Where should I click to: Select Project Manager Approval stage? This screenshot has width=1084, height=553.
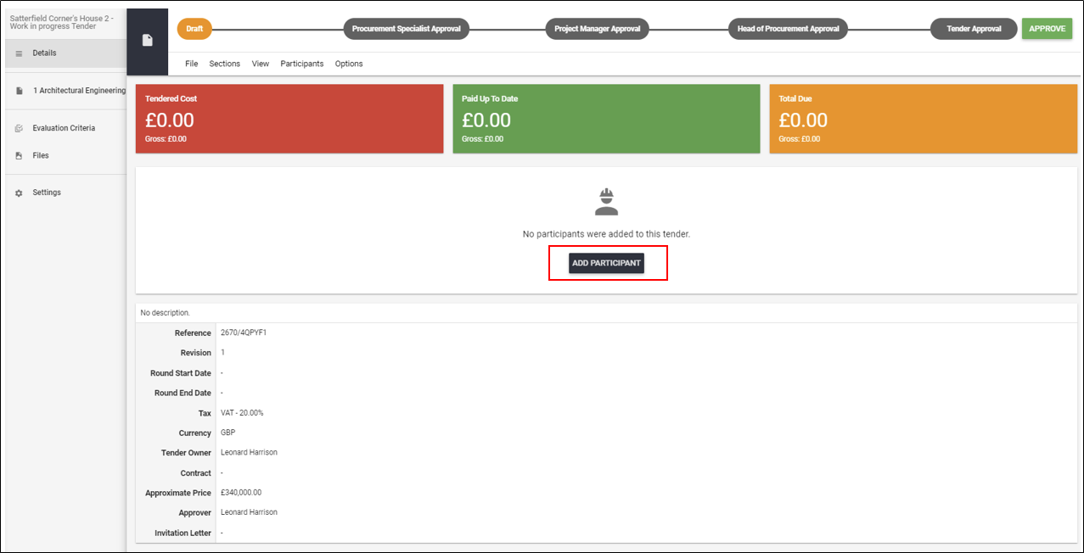tap(598, 29)
